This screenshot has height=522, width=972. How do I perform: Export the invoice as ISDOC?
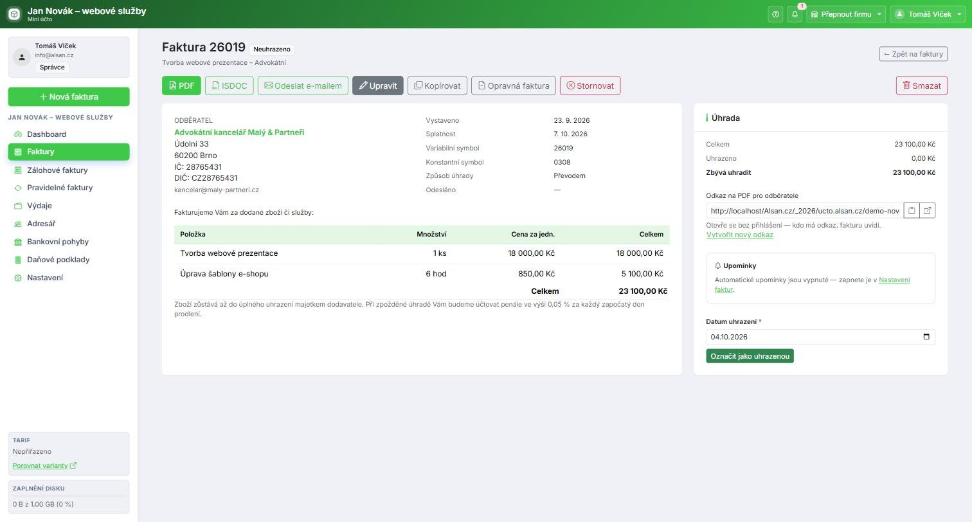(230, 85)
